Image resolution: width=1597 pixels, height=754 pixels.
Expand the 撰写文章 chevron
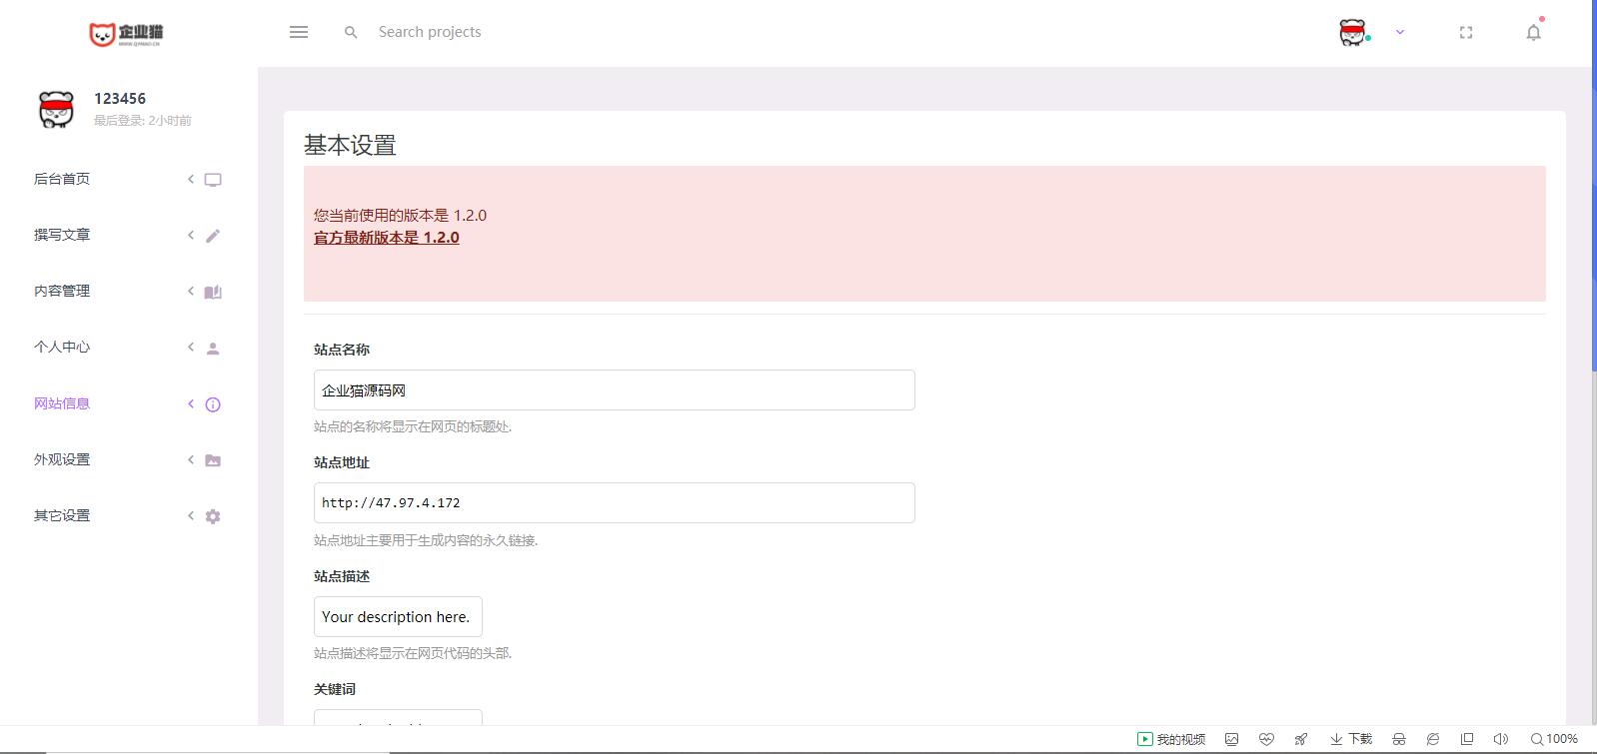[191, 235]
